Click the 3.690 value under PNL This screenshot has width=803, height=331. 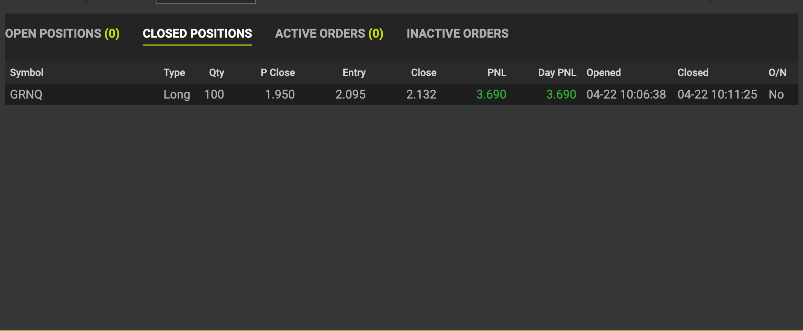click(x=491, y=94)
